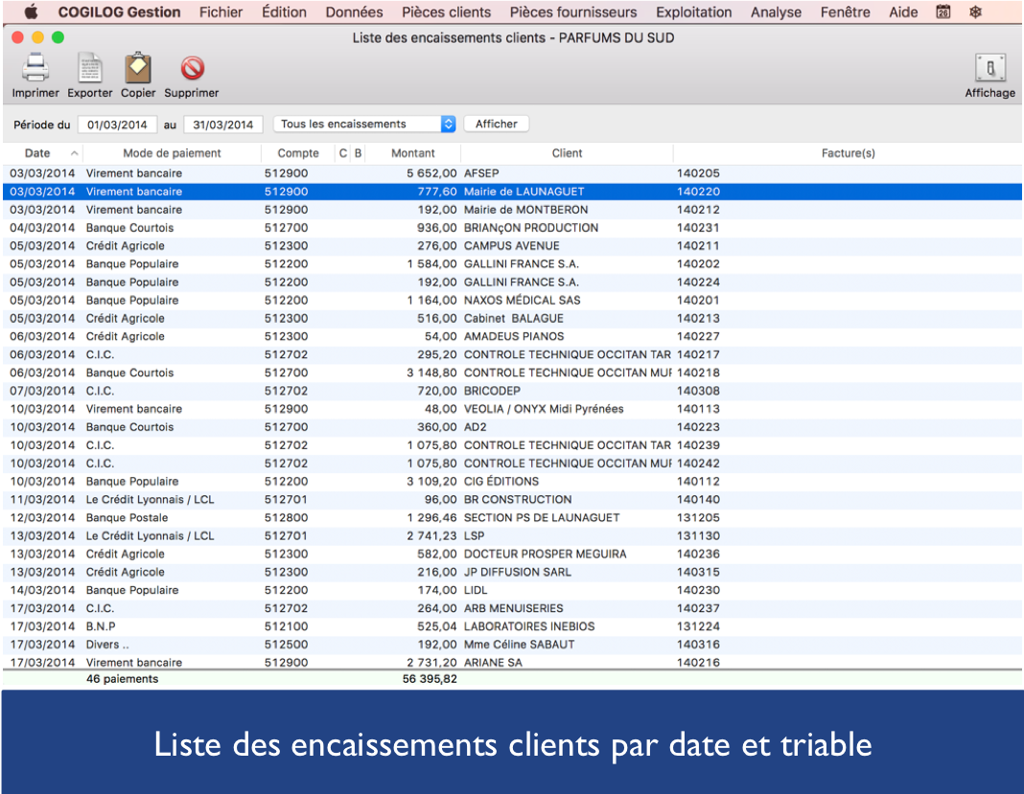Open the Fenêtre menu

coord(845,11)
